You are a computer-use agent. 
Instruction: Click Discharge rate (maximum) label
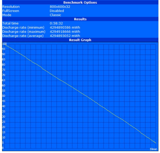point(24,32)
